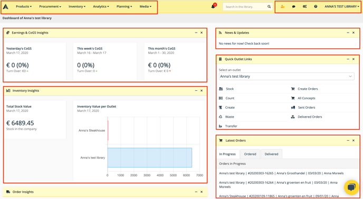Click the Sent Orders icon

[x=293, y=107]
